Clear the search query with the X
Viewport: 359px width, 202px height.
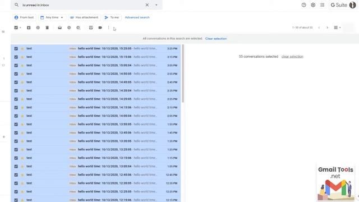click(147, 5)
